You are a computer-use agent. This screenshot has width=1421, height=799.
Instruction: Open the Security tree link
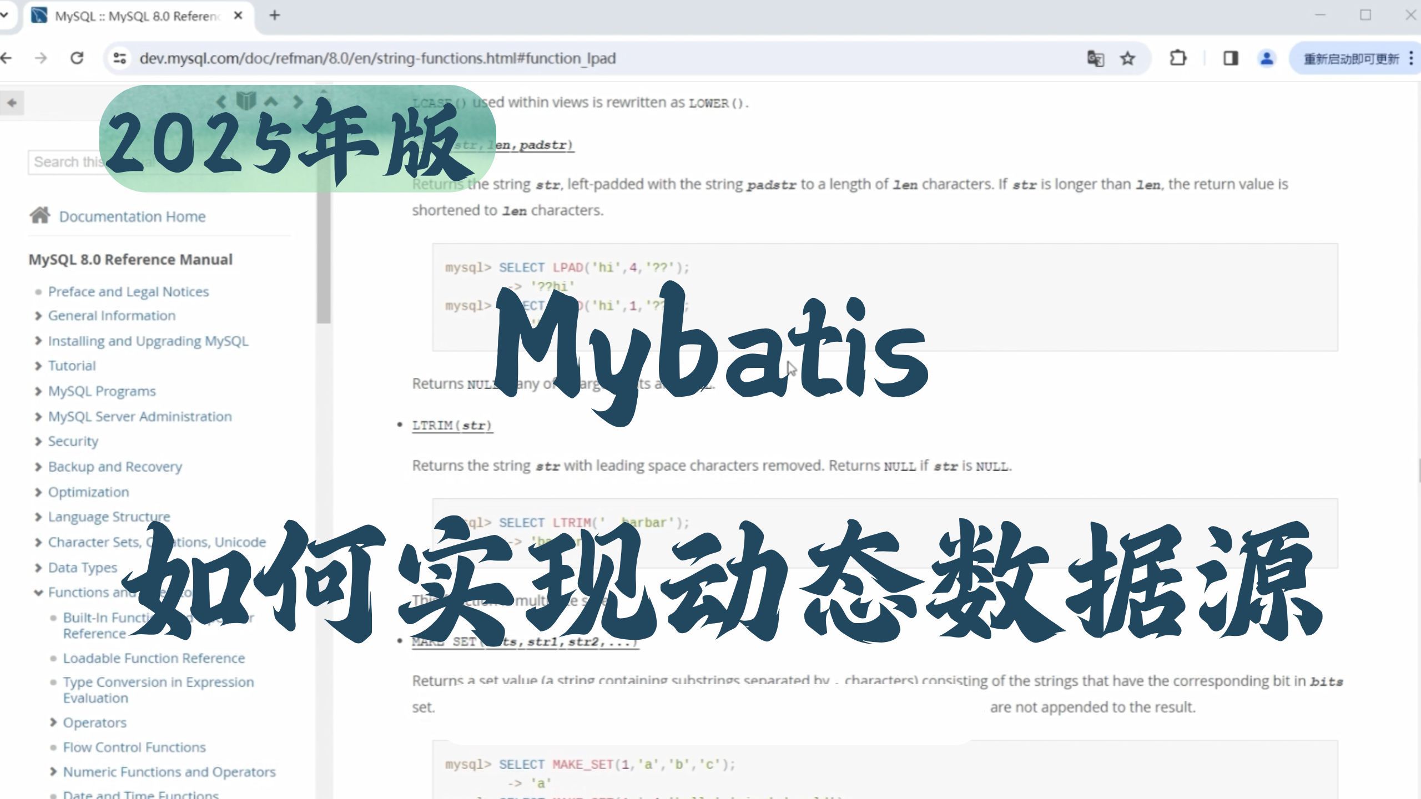73,441
